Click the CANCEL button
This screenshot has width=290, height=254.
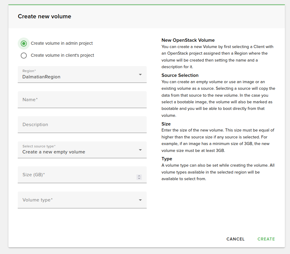click(x=235, y=239)
